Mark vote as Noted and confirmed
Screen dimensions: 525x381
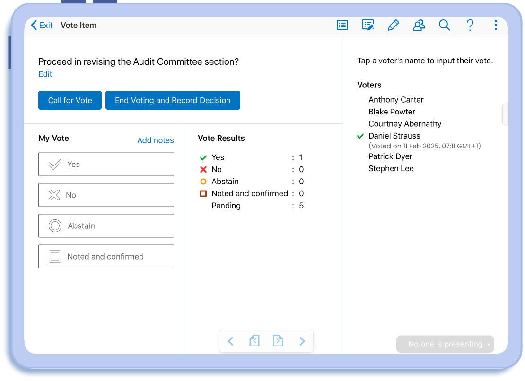pyautogui.click(x=106, y=257)
